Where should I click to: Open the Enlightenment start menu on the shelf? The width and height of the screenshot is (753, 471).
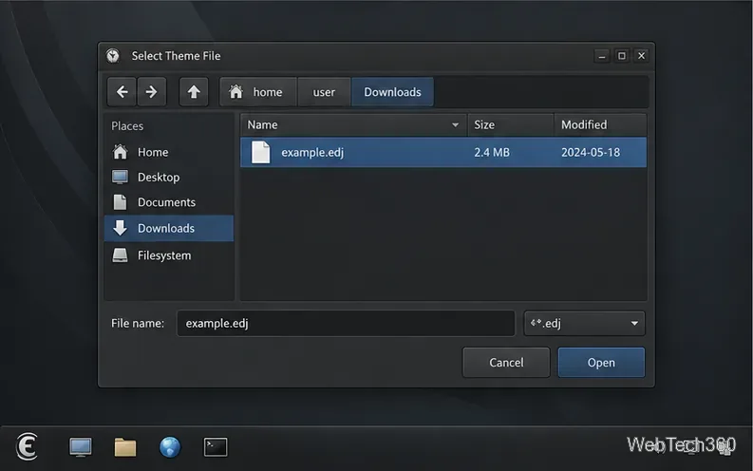click(x=27, y=446)
